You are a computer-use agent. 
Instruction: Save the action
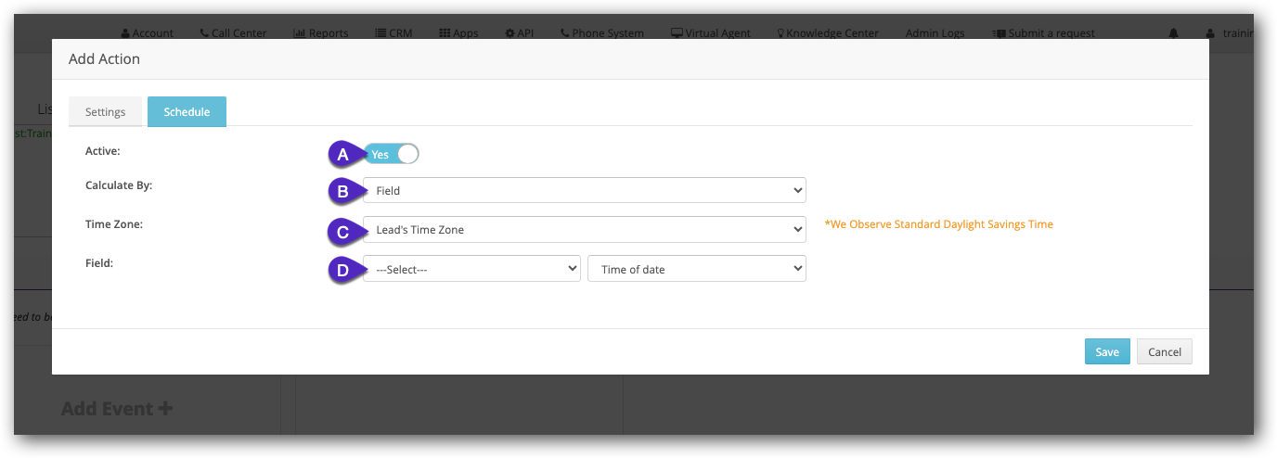tap(1107, 351)
